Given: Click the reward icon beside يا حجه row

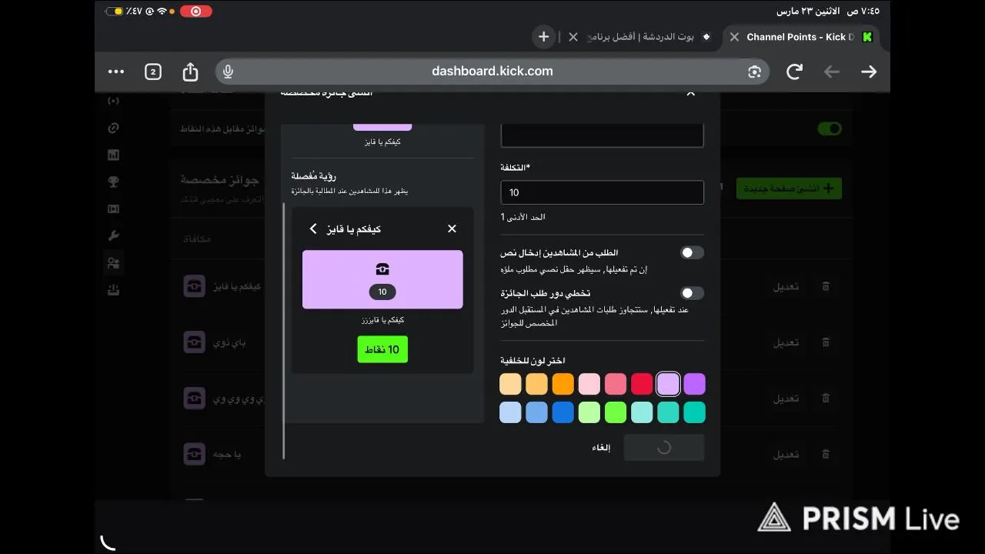Looking at the screenshot, I should [194, 454].
